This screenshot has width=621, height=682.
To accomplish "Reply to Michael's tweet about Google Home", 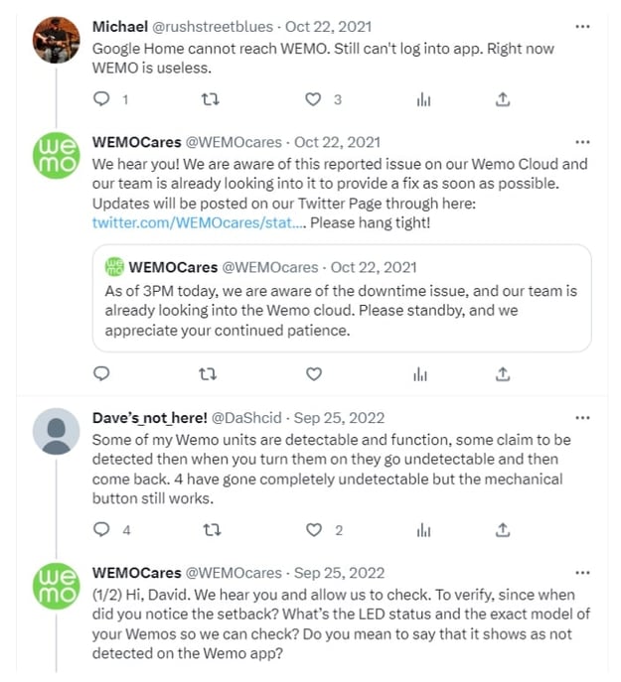I will (x=100, y=99).
